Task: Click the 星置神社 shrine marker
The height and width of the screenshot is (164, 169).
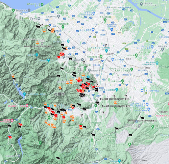Action: (39, 19)
